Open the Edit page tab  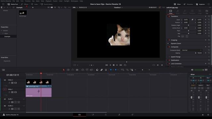coord(79,115)
